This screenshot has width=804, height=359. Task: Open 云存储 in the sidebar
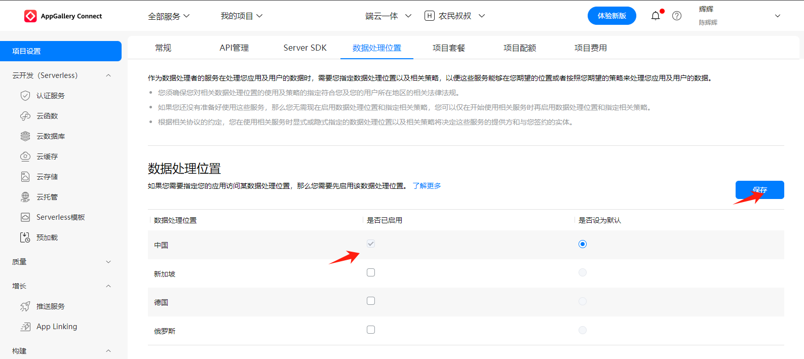click(x=47, y=177)
